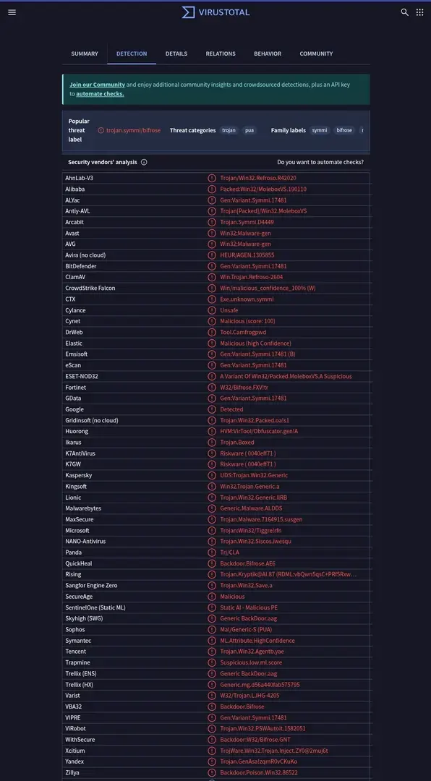This screenshot has width=431, height=781.
Task: Follow the Join our Community link
Action: point(97,85)
